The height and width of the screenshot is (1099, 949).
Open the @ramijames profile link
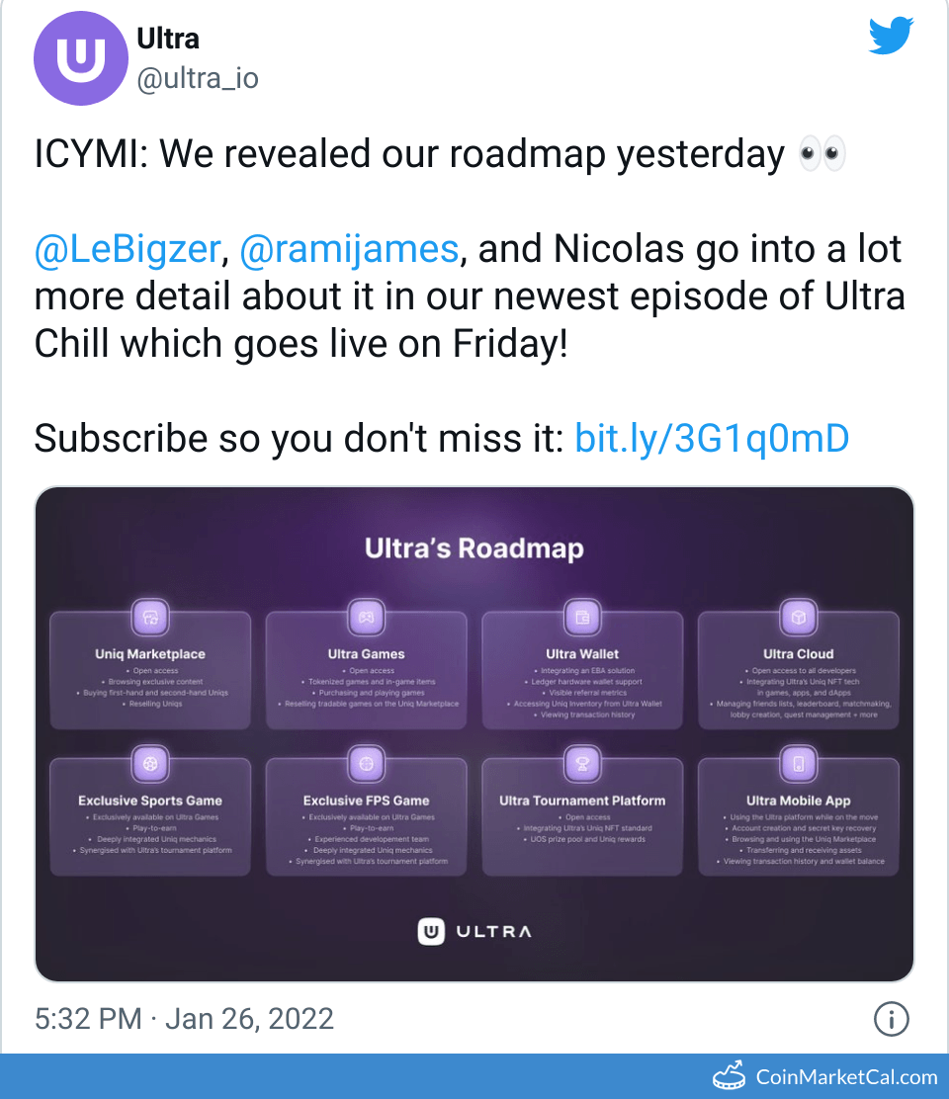coord(348,248)
